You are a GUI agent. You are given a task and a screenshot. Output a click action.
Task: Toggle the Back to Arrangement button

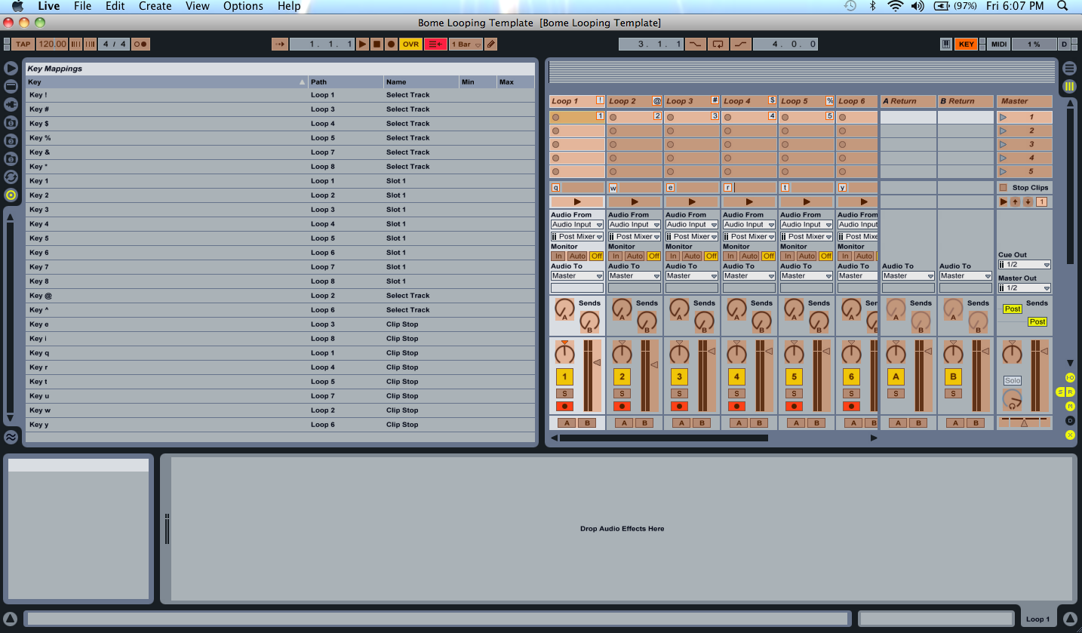coord(436,45)
